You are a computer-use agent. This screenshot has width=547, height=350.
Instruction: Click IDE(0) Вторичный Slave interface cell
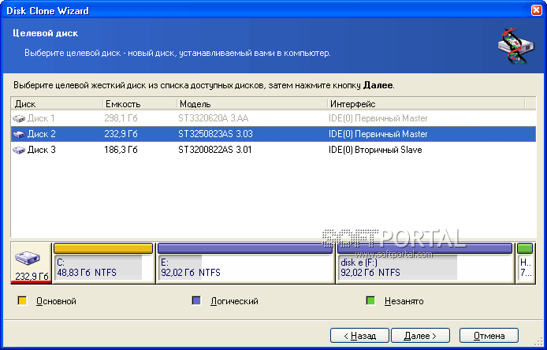pyautogui.click(x=375, y=150)
